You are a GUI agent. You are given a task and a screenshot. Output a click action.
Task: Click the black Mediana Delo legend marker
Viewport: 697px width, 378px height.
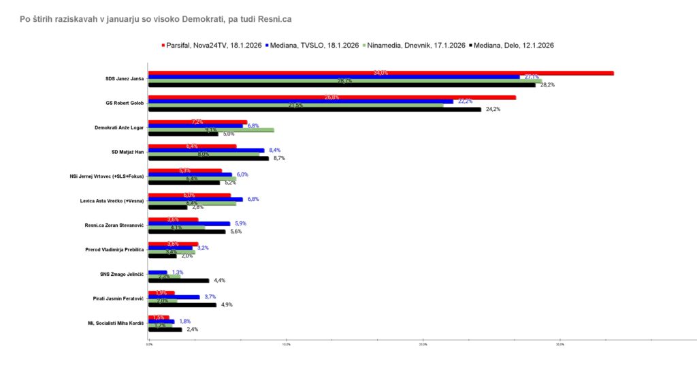click(471, 46)
